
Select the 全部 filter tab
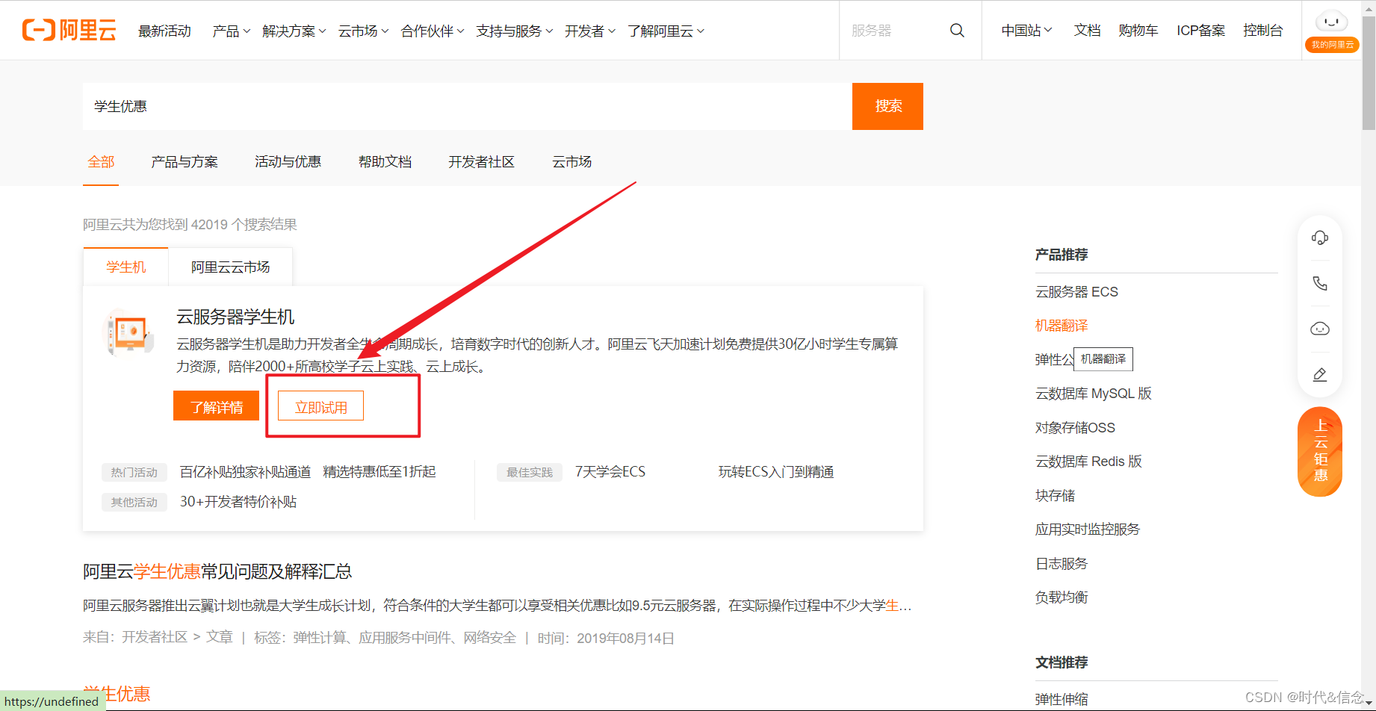click(x=101, y=162)
